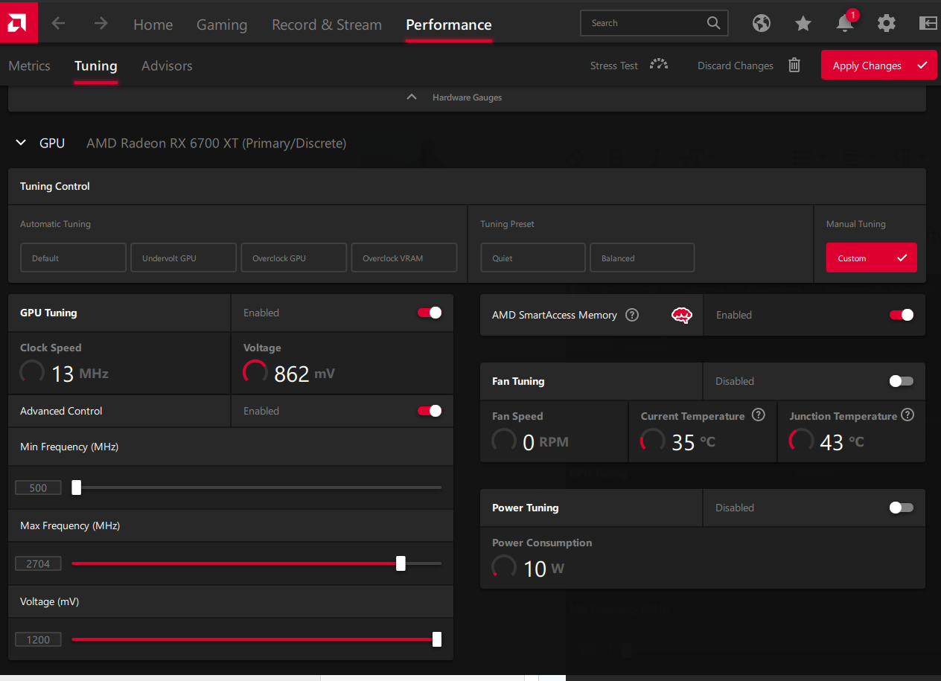Click the Max Frequency slider handle

(x=401, y=563)
